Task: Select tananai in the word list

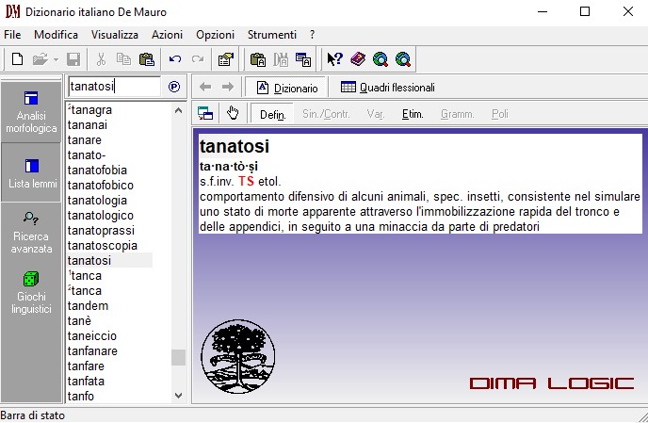Action: [88, 125]
